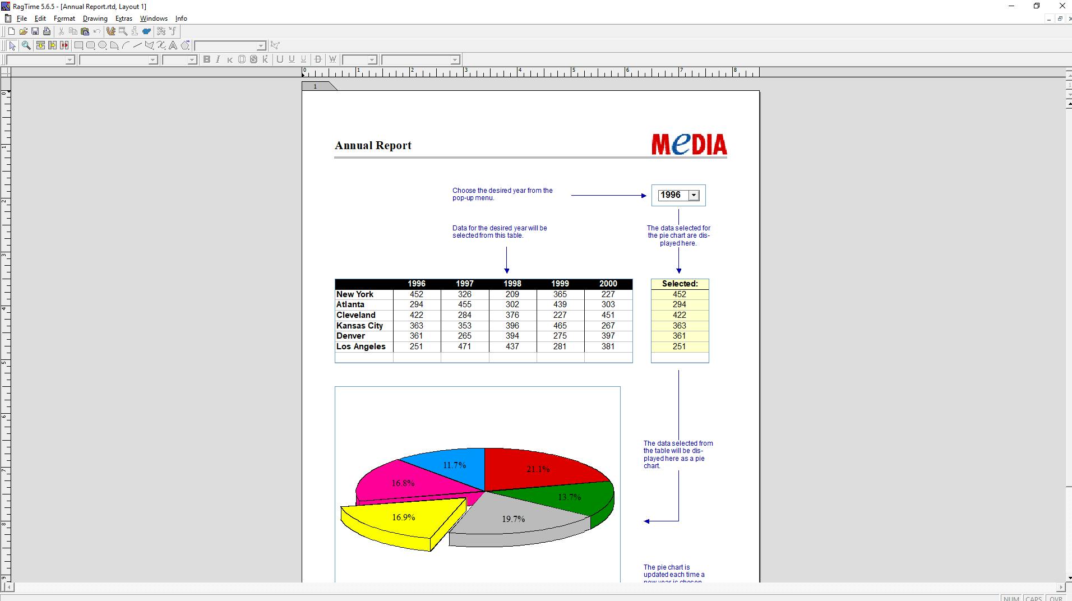
Task: Select the Bezier curve drawing tool
Action: click(x=161, y=45)
